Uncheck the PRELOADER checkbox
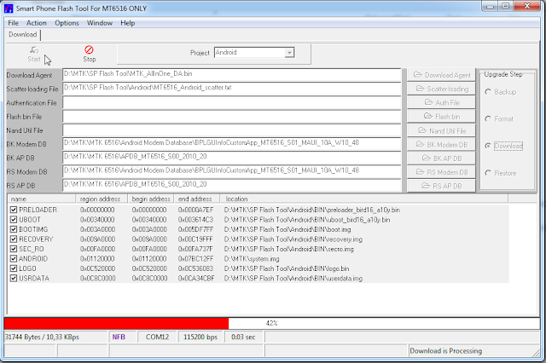 14,210
